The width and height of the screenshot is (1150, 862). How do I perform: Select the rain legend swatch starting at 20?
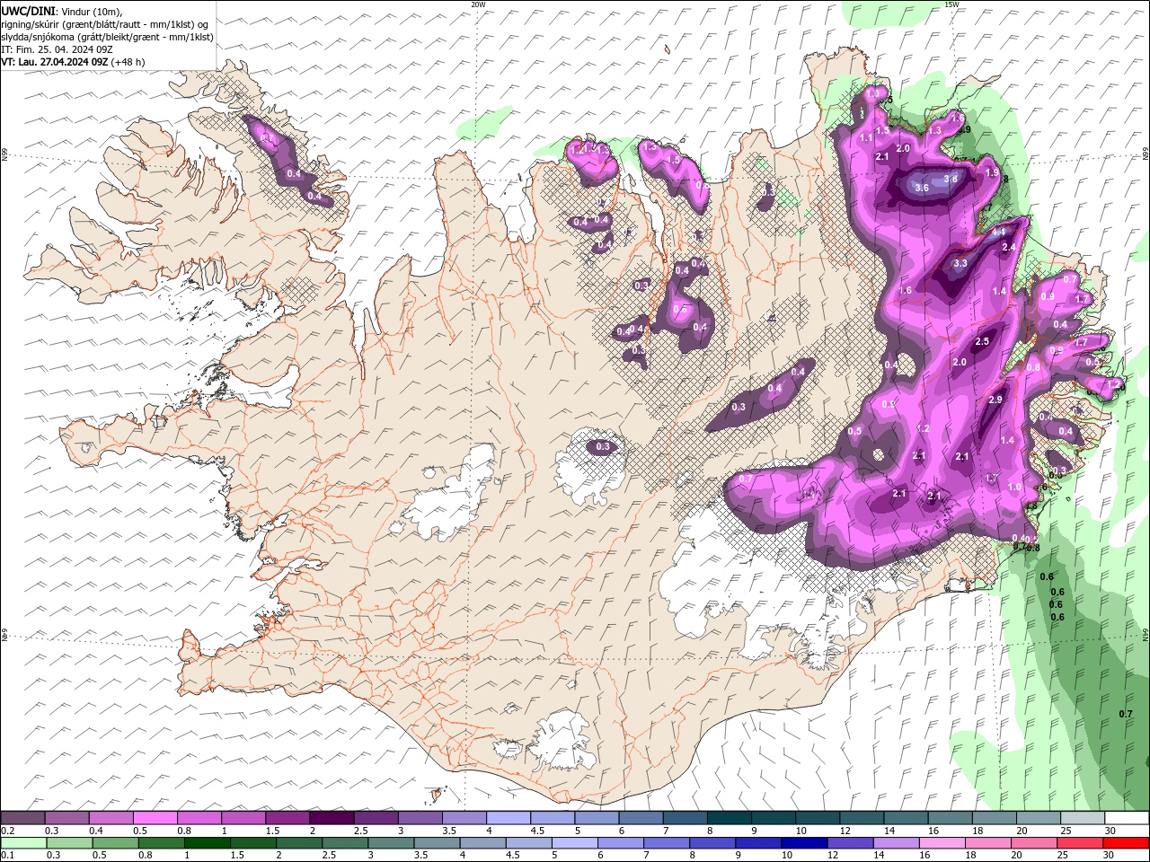point(1034,843)
